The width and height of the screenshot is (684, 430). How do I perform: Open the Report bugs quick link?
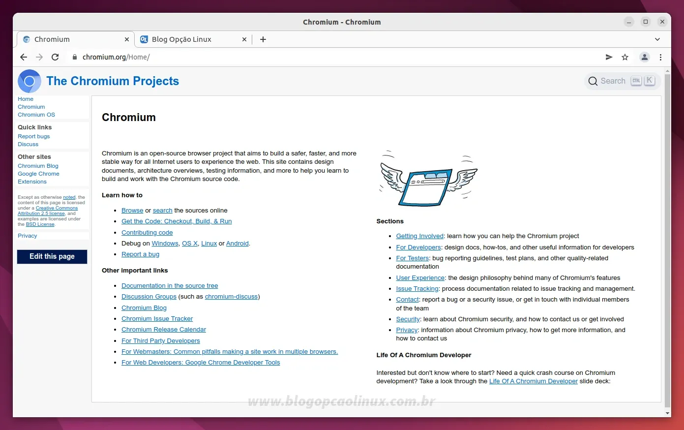(34, 136)
